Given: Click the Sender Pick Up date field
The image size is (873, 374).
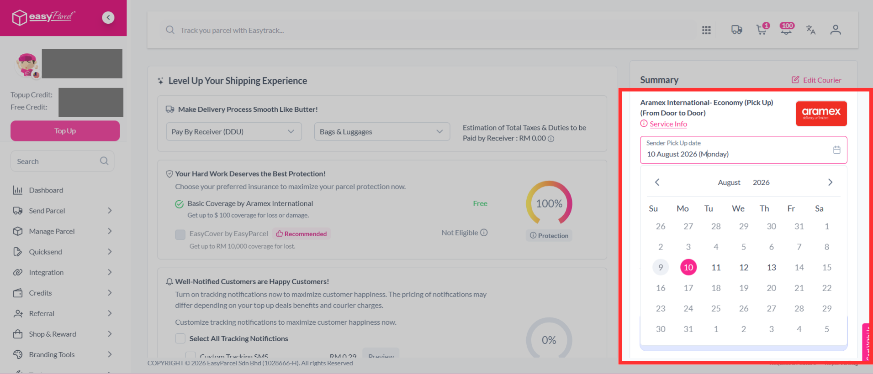Looking at the screenshot, I should coord(743,150).
